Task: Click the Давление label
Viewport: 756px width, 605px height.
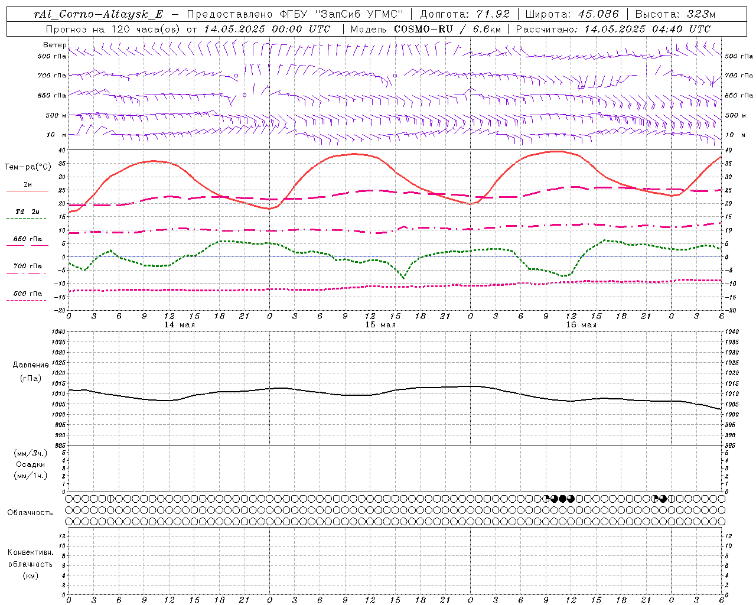Action: 31,365
